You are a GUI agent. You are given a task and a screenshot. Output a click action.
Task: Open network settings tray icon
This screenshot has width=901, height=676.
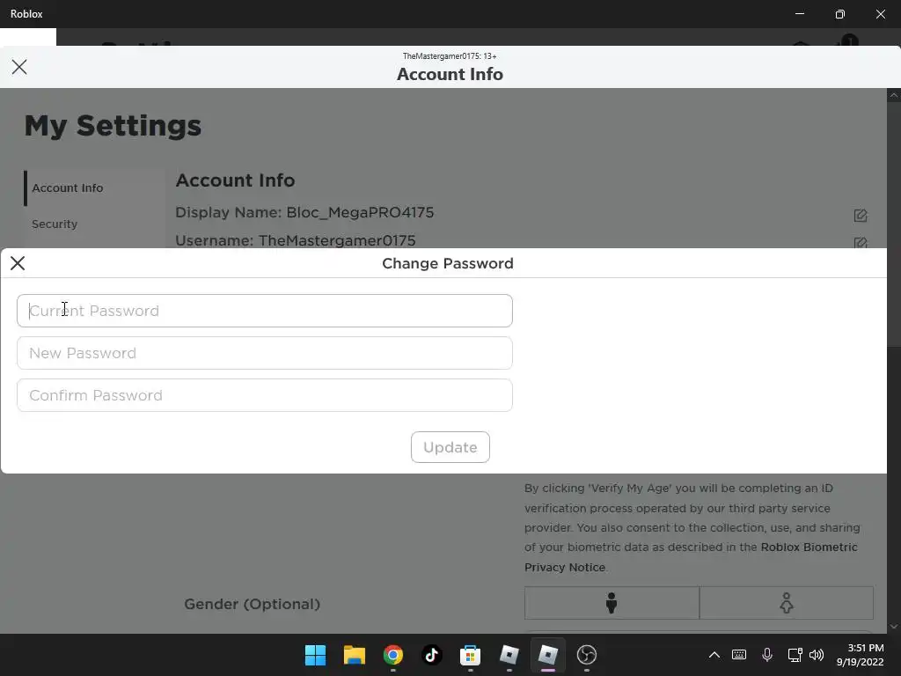(x=795, y=655)
